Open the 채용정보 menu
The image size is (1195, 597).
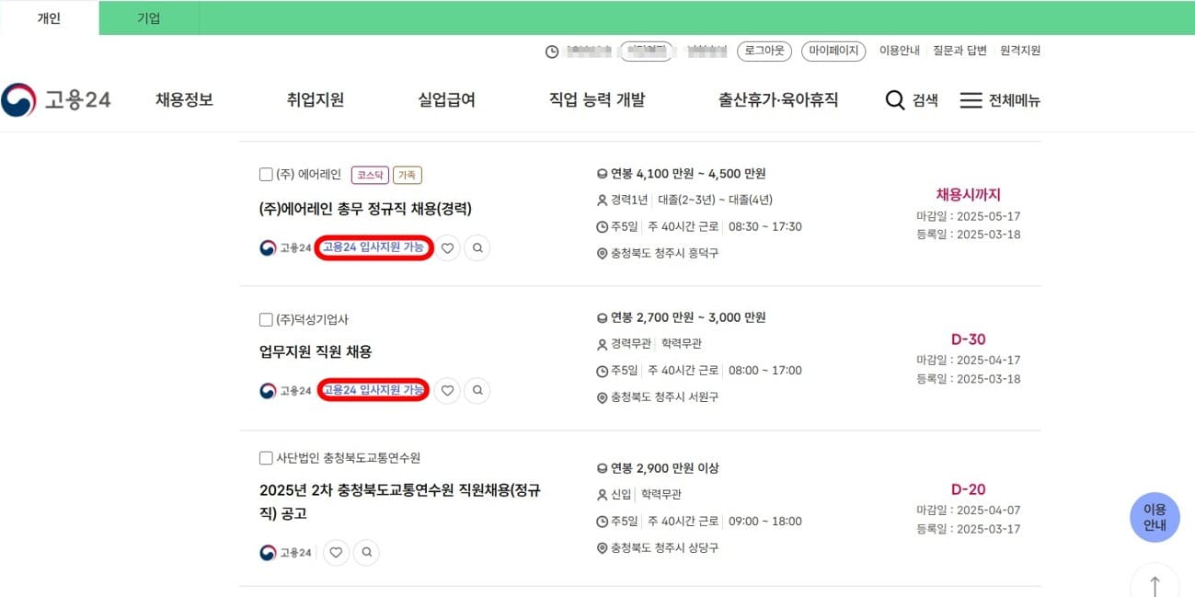tap(183, 99)
